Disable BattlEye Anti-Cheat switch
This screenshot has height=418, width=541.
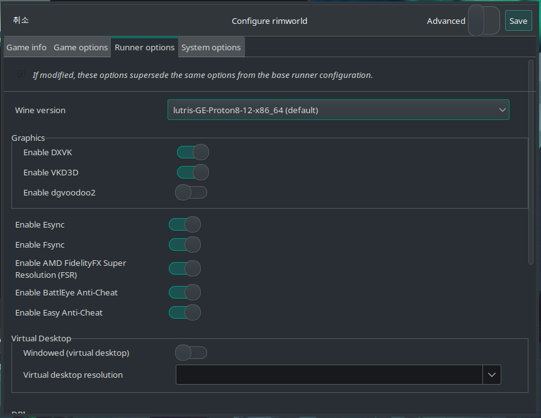click(x=185, y=292)
